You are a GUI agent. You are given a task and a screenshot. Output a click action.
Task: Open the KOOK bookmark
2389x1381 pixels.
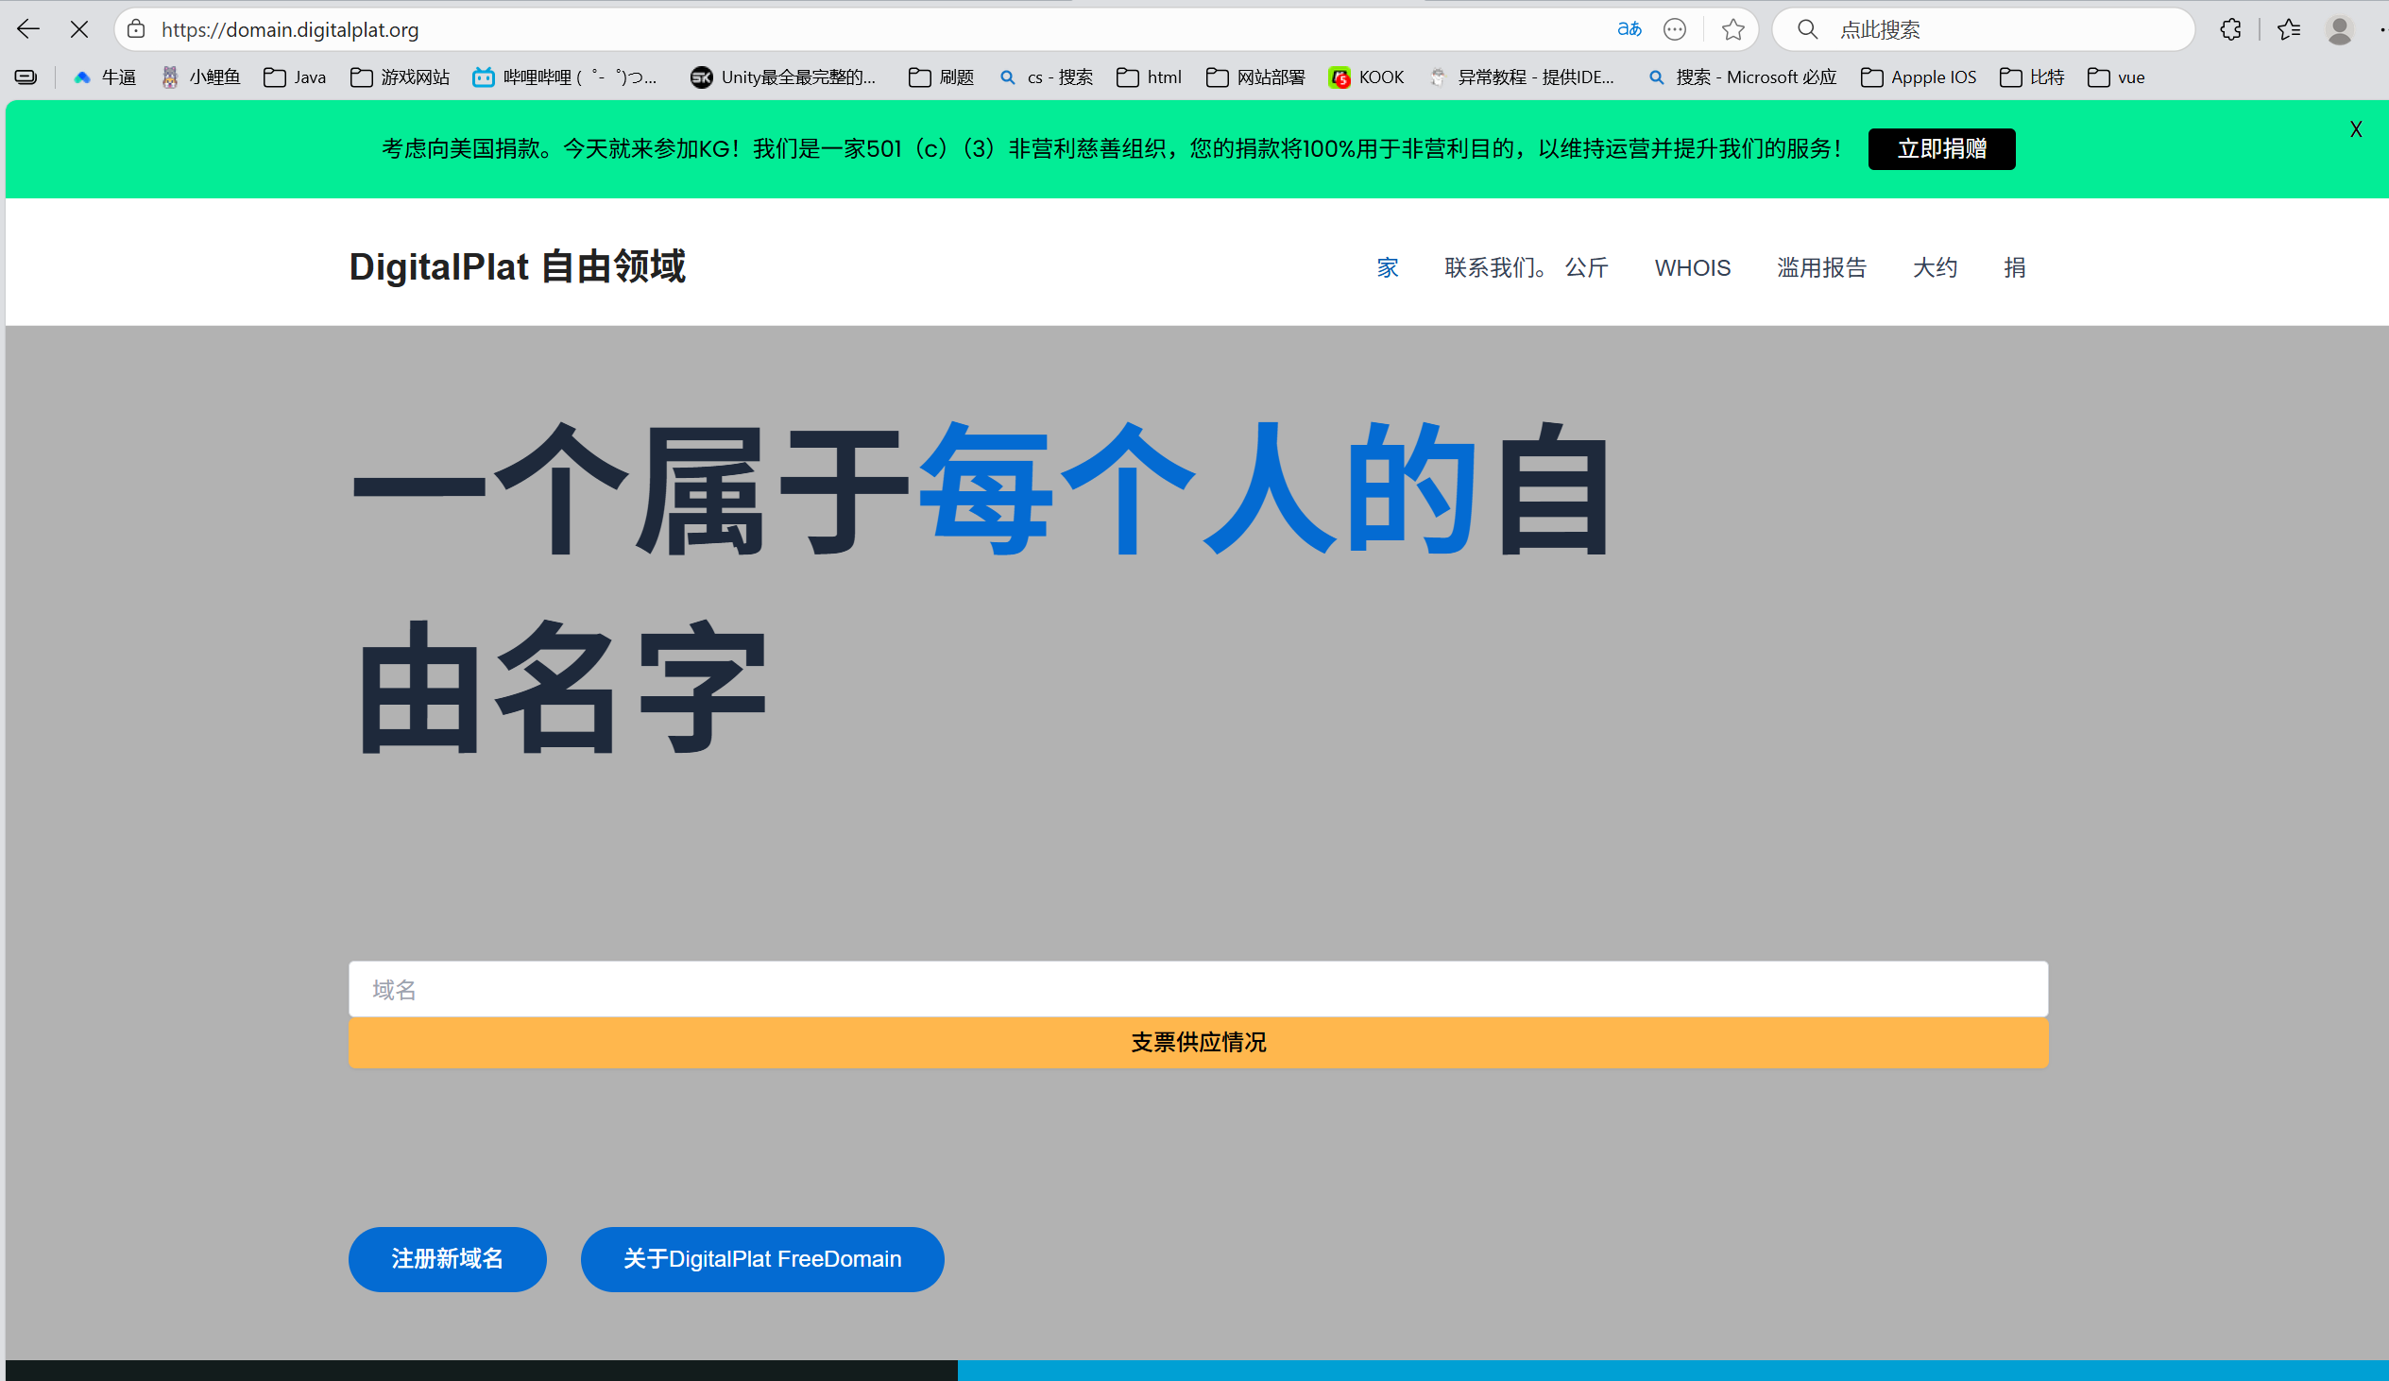tap(1366, 77)
